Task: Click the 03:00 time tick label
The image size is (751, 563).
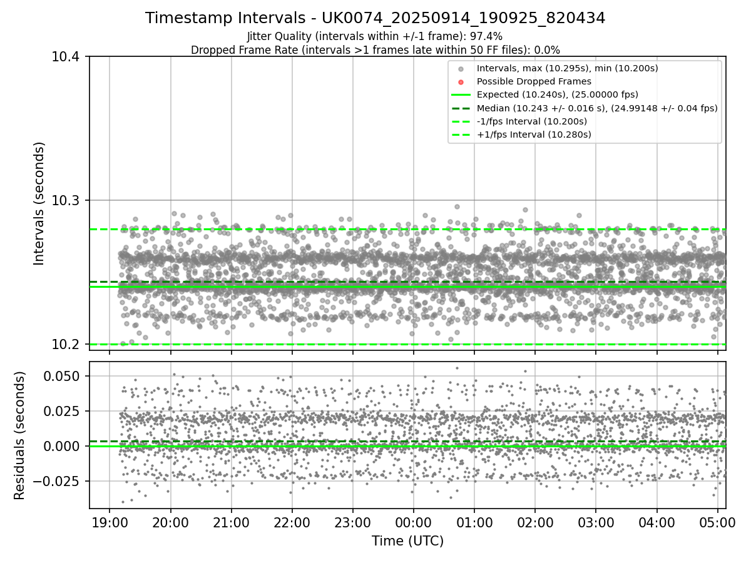Action: pyautogui.click(x=596, y=522)
